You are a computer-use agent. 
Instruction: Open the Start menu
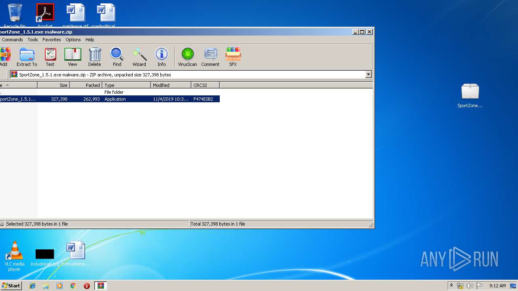click(x=11, y=286)
